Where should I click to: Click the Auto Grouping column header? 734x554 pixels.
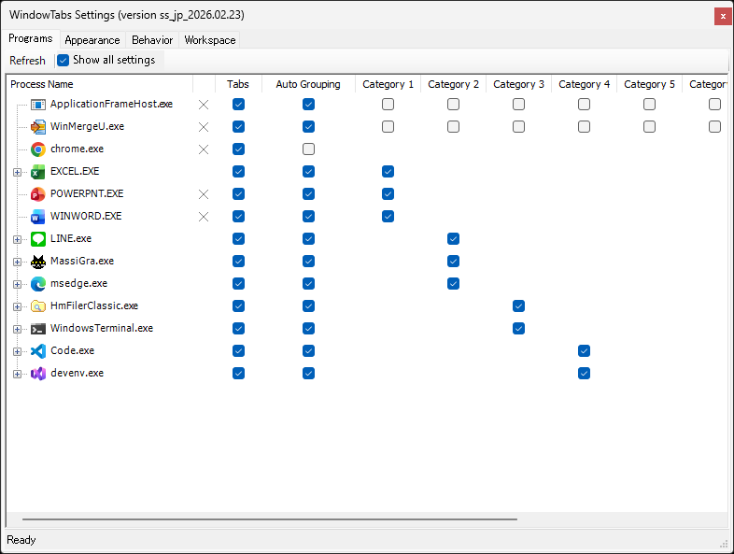pyautogui.click(x=308, y=84)
